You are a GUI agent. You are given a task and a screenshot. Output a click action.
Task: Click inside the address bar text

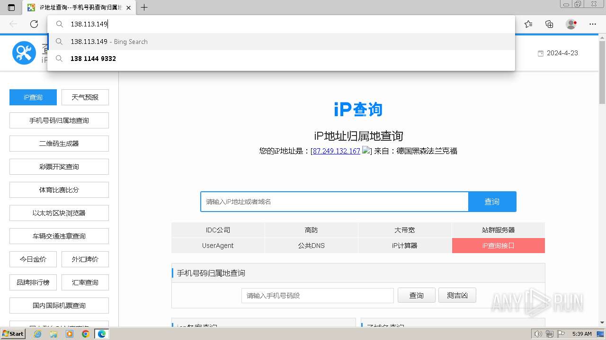[89, 24]
